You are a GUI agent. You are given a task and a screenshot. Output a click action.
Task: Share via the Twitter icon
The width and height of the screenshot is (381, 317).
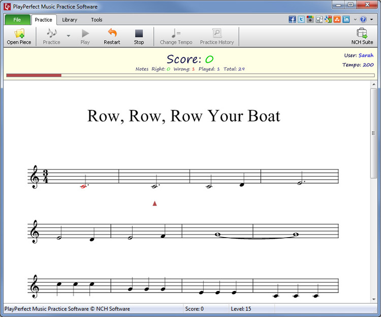click(x=301, y=19)
